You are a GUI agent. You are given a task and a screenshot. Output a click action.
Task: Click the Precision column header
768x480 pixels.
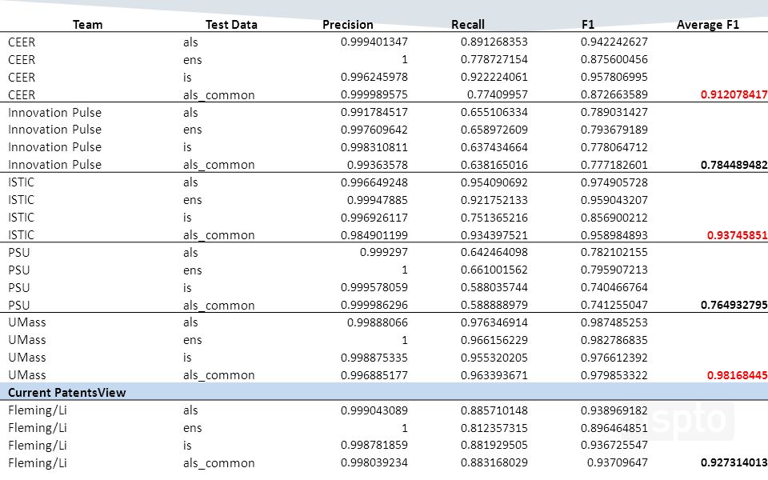coord(348,25)
